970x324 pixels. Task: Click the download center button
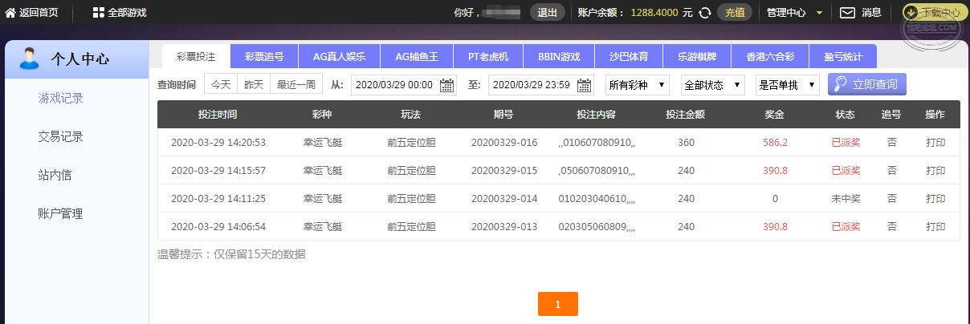point(935,12)
